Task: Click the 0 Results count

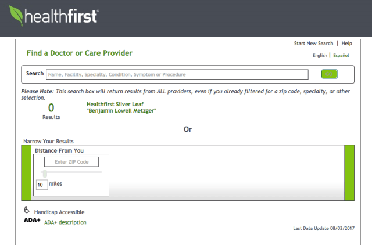Action: click(51, 109)
